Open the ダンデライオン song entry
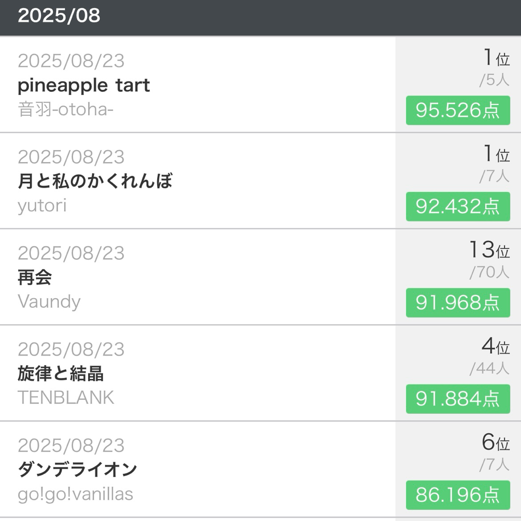This screenshot has width=521, height=521. pyautogui.click(x=77, y=469)
